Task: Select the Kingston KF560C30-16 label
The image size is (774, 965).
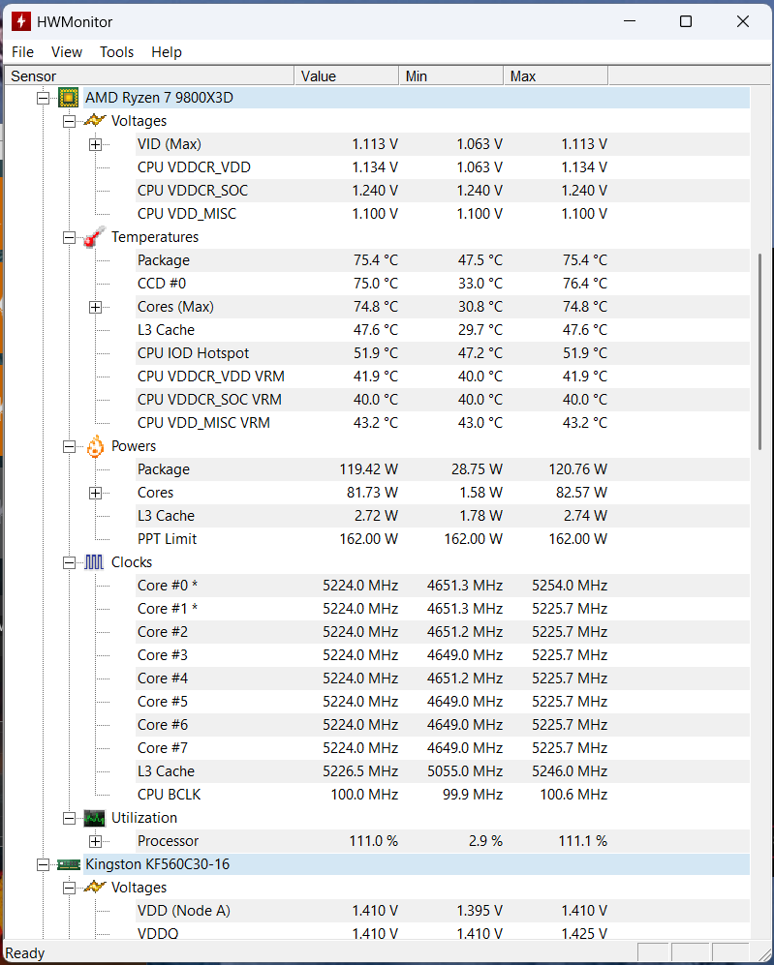Action: pyautogui.click(x=157, y=864)
